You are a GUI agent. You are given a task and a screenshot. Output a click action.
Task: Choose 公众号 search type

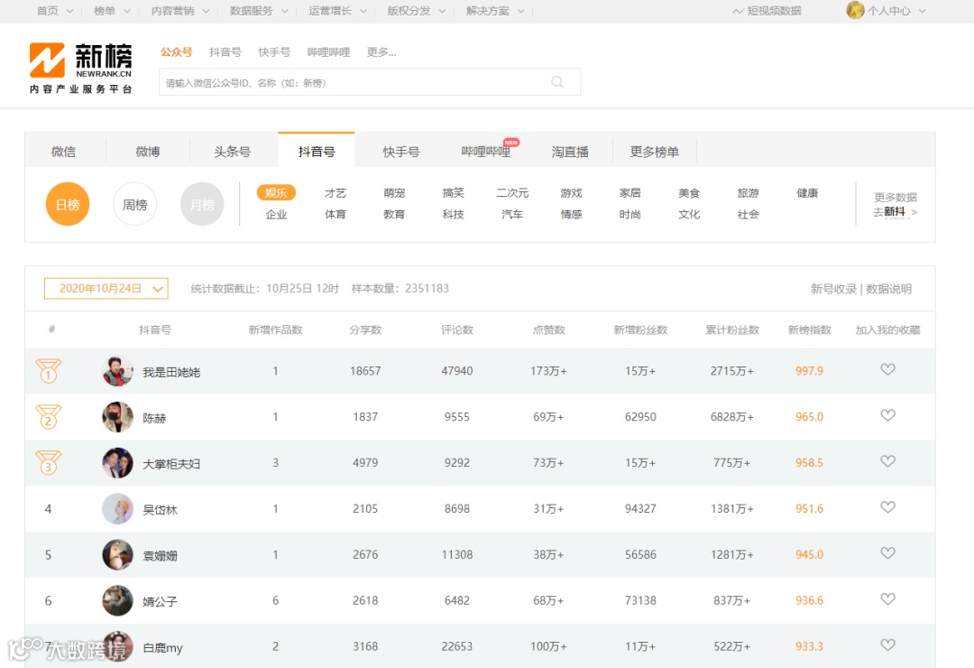(176, 51)
